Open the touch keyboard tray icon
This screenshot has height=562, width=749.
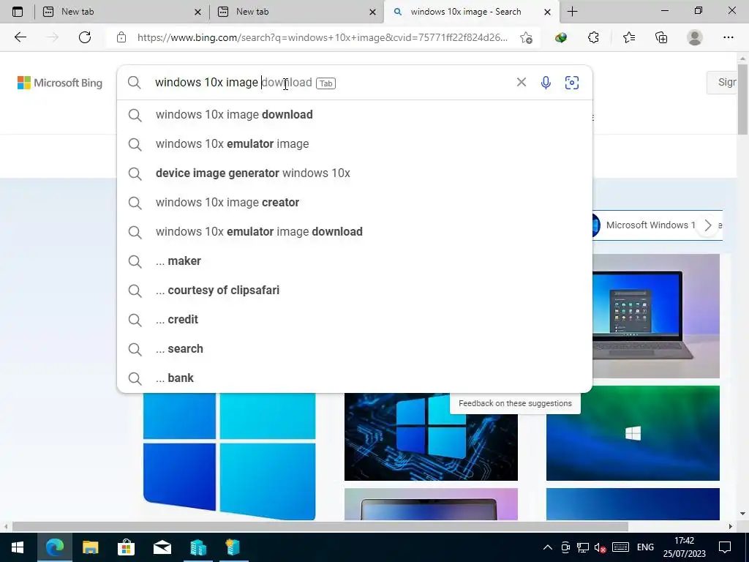pyautogui.click(x=620, y=547)
